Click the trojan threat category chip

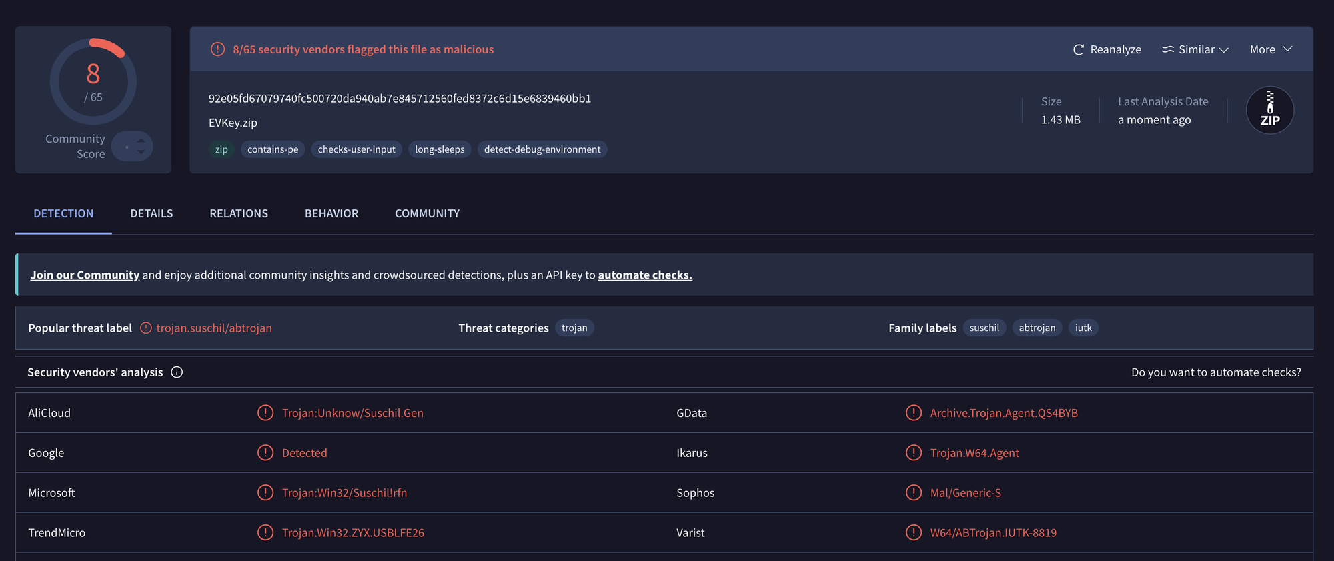point(574,328)
